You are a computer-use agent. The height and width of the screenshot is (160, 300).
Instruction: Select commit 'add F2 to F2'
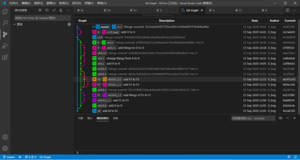coord(131,84)
